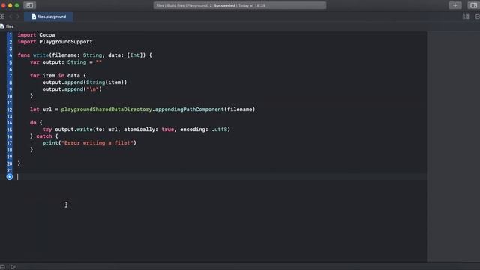The image size is (480, 270).
Task: Click 'for item in data' line
Action: pyautogui.click(x=58, y=75)
